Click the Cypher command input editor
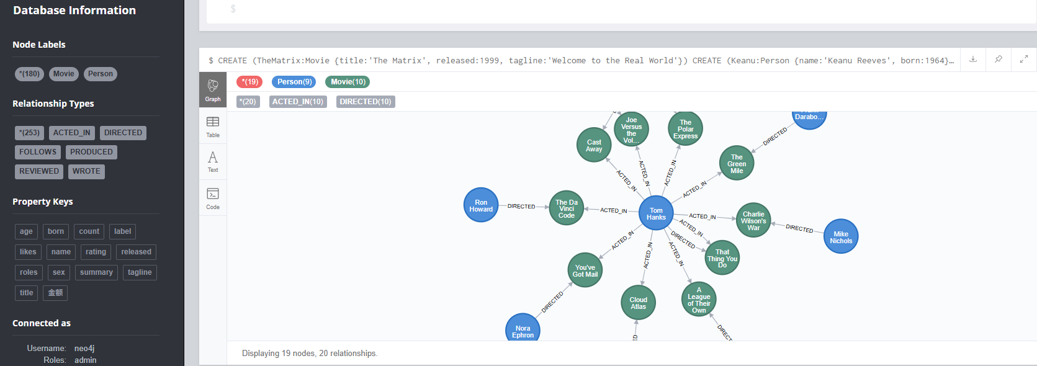The width and height of the screenshot is (1037, 366). pos(621,11)
